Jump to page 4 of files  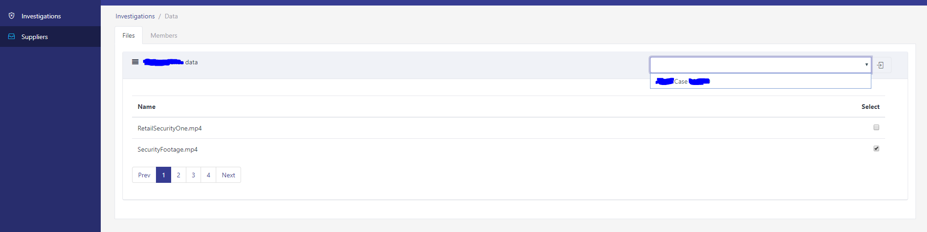(208, 175)
